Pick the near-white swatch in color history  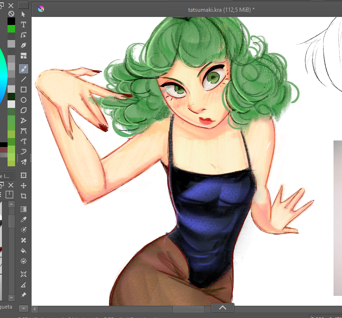click(x=11, y=104)
